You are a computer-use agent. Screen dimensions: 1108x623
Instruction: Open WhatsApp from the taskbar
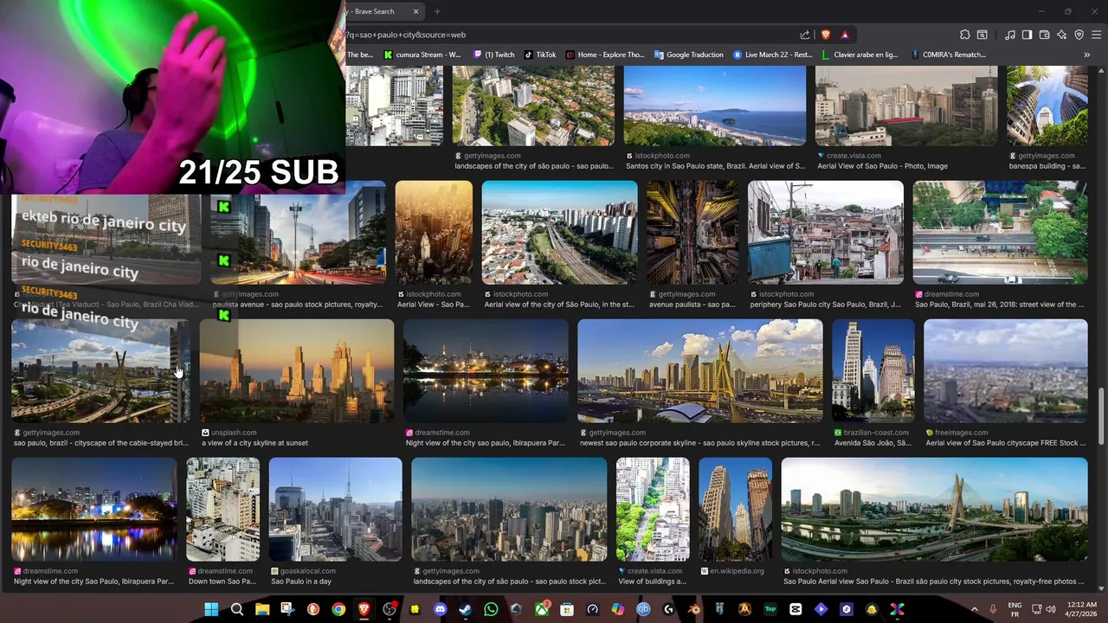click(491, 609)
